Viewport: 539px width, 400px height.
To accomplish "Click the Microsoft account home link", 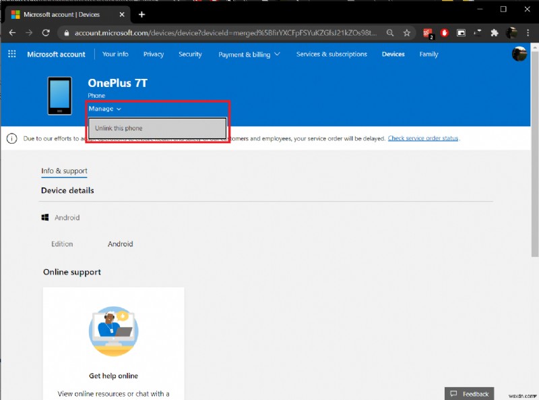I will pos(56,54).
